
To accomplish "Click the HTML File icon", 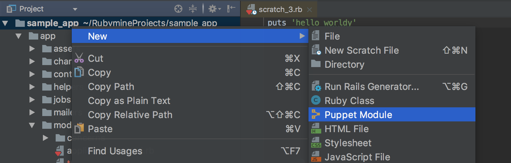I will click(x=316, y=129).
